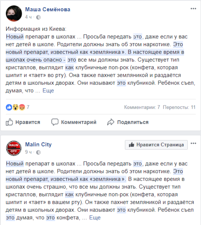The image size is (201, 225).
Task: View Комментарии: 7 list
Action: 142,107
